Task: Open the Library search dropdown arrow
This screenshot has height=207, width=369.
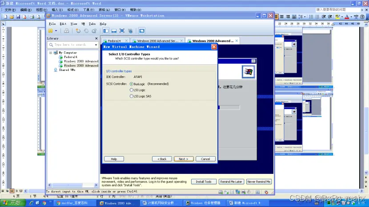Action: pos(96,45)
